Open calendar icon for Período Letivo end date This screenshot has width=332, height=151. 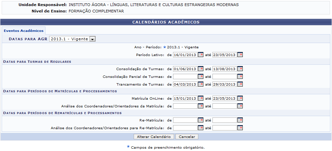pyautogui.click(x=240, y=55)
